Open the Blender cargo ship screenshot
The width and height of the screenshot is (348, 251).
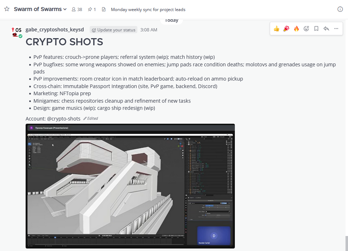(130, 186)
